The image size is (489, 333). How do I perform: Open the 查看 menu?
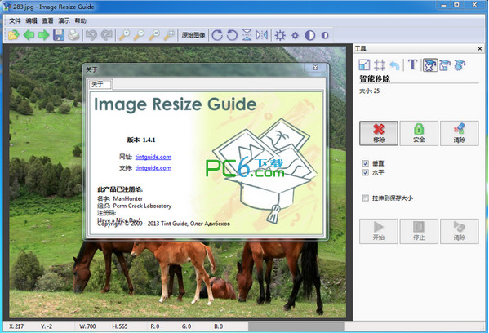click(47, 20)
